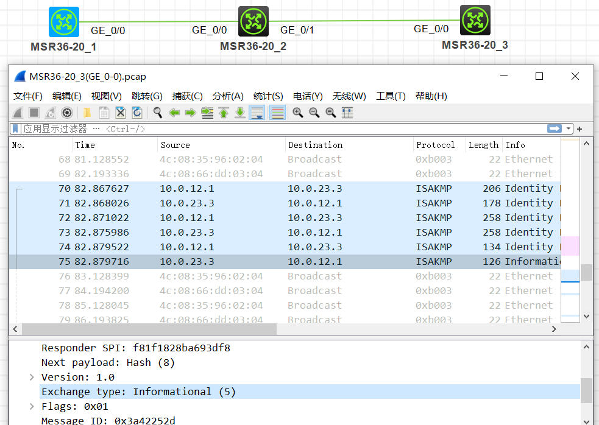
Task: Open a capture file via folder icon
Action: [88, 113]
